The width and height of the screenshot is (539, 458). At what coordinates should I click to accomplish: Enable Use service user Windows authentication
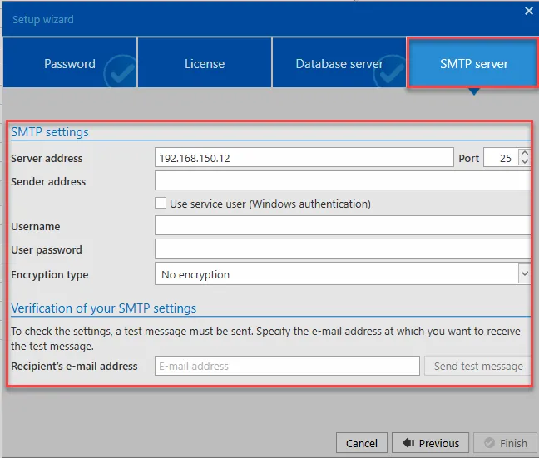161,203
